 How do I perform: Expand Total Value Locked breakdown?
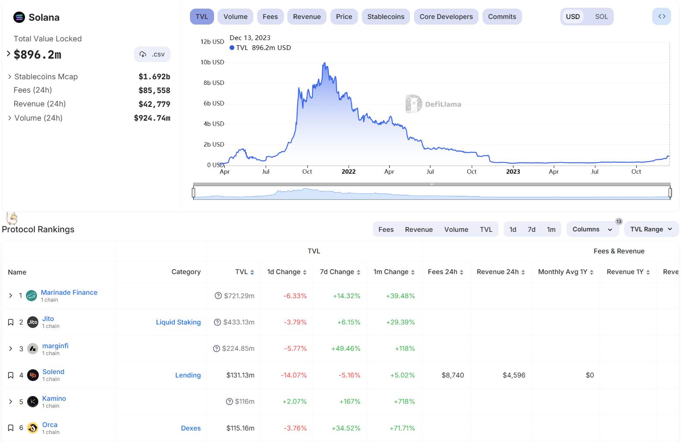[x=9, y=54]
